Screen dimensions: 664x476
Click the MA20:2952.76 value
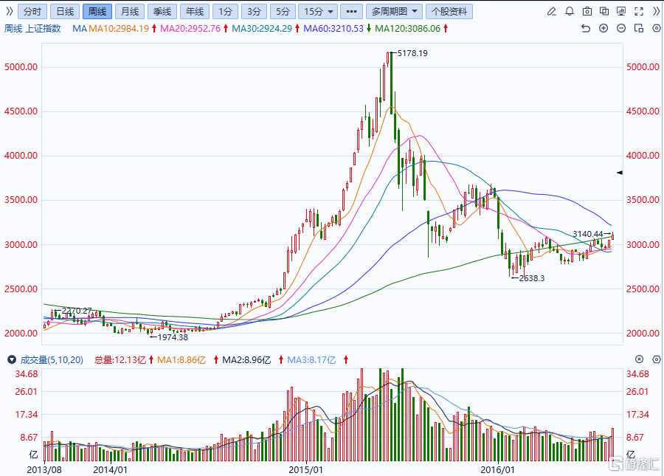(190, 28)
